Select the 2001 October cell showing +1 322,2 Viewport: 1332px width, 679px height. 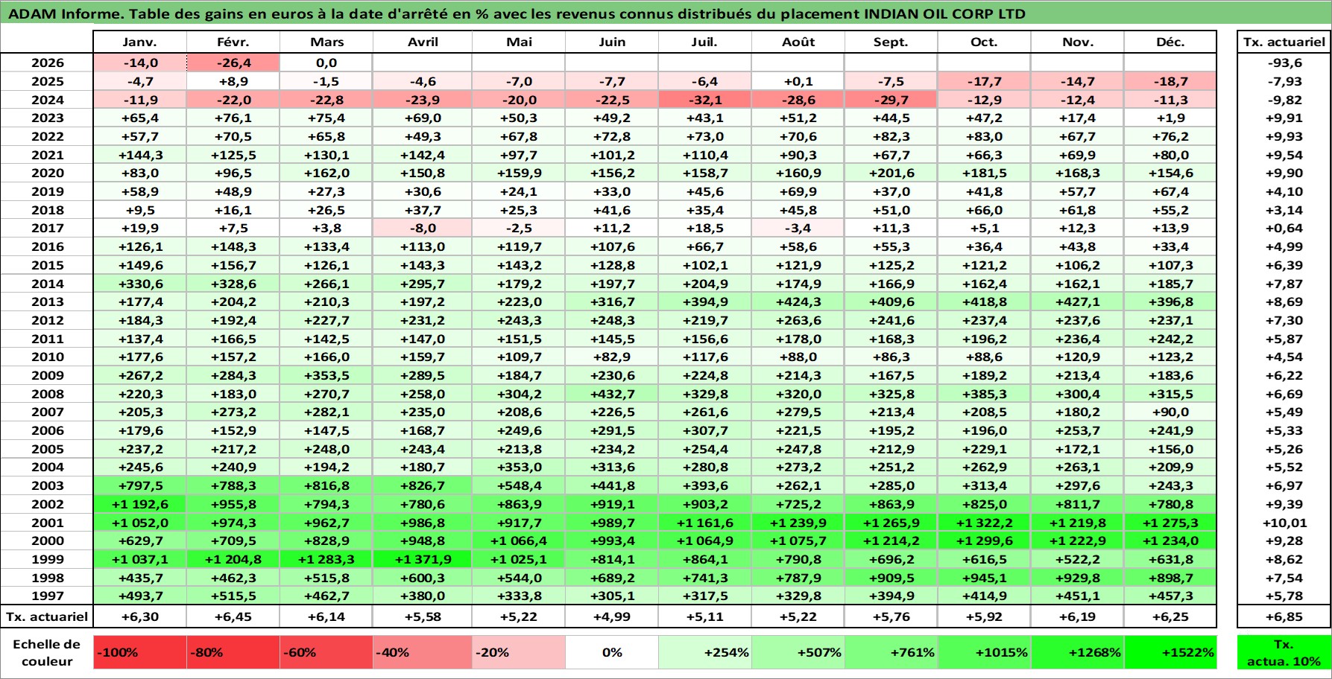click(984, 523)
